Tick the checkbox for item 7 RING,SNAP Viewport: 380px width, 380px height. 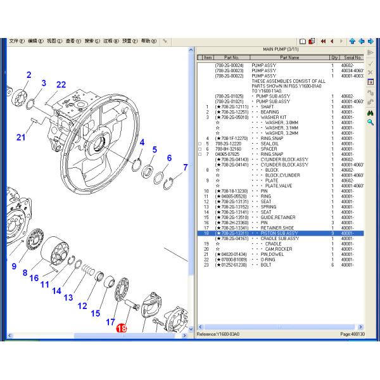pos(200,154)
